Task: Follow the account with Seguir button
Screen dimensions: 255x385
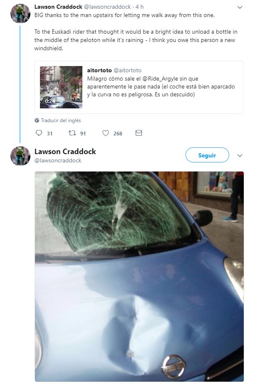Action: 207,155
